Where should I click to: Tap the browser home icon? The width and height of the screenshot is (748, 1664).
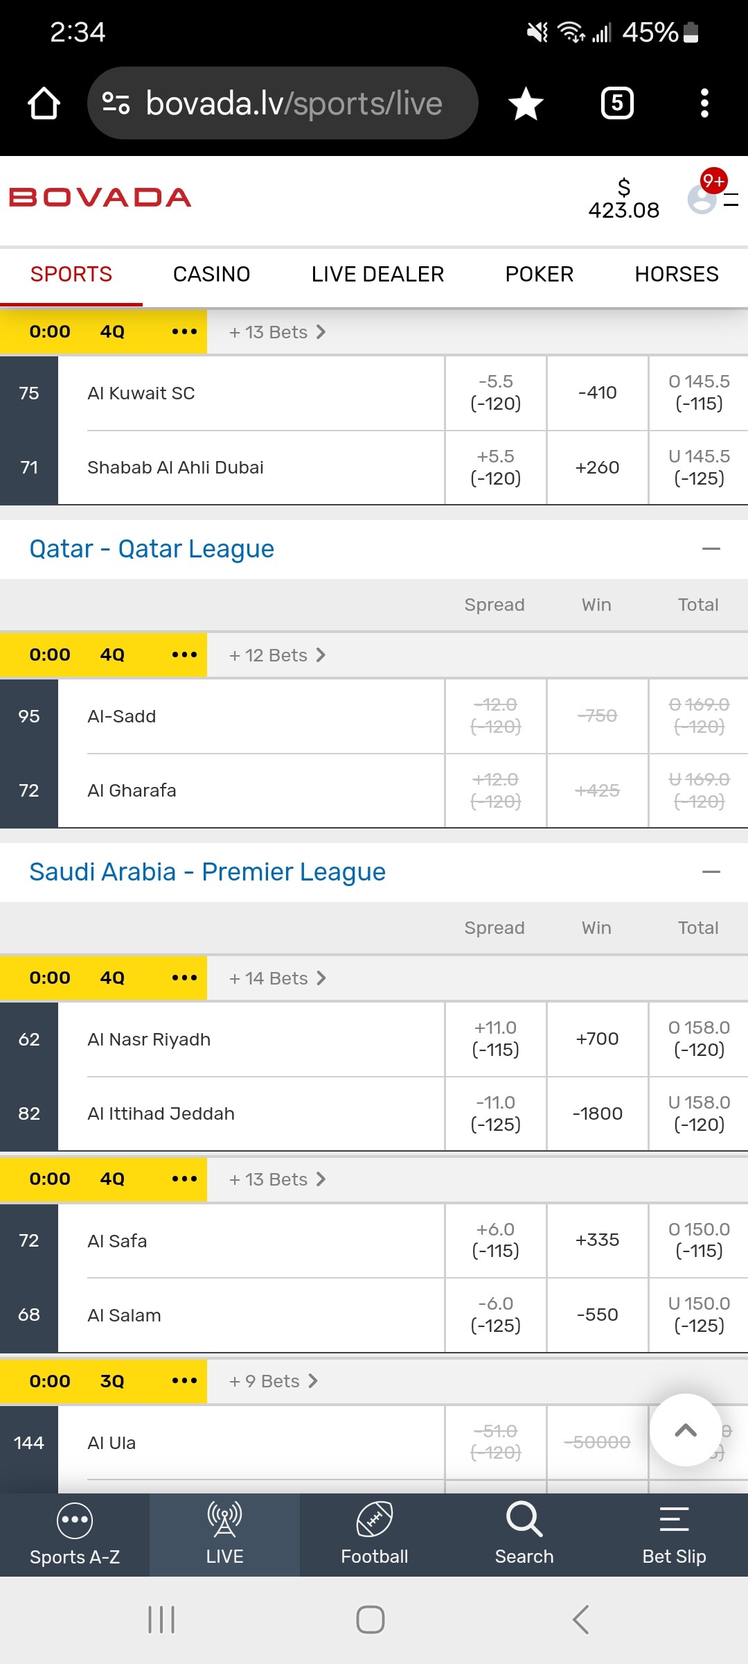tap(44, 103)
